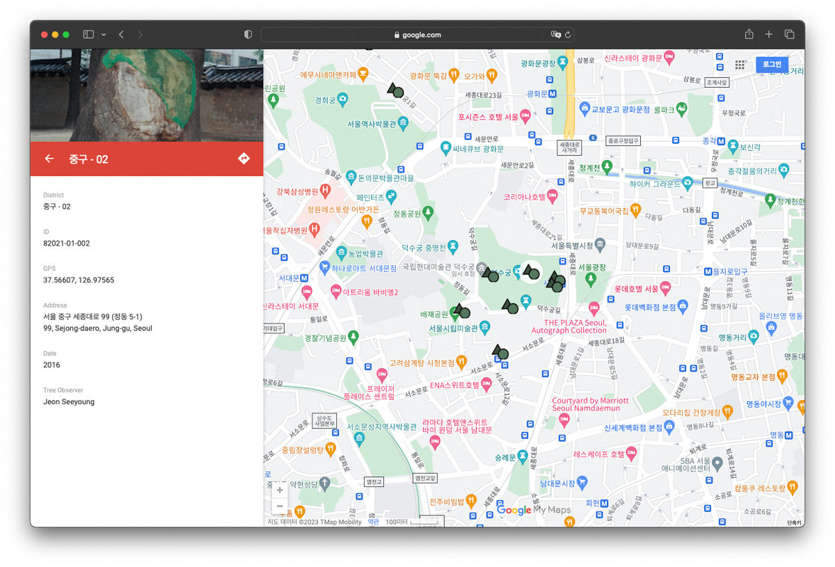
Task: Click the Google apps grid icon
Action: coord(740,65)
